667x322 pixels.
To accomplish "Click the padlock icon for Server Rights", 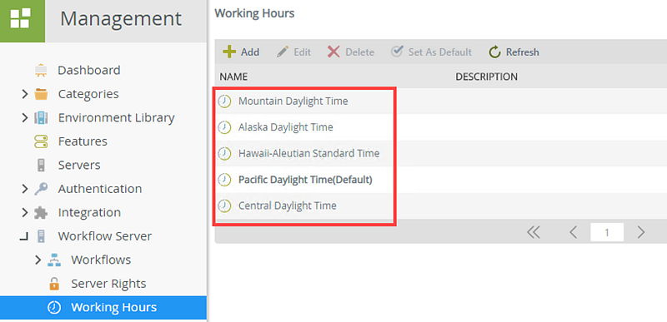I will pyautogui.click(x=54, y=284).
